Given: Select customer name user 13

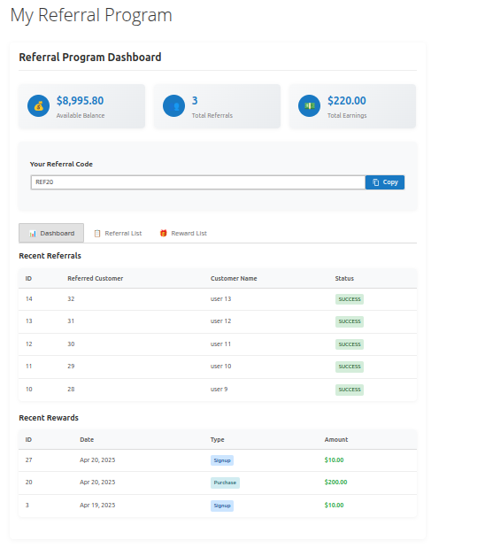Looking at the screenshot, I should click(x=220, y=299).
